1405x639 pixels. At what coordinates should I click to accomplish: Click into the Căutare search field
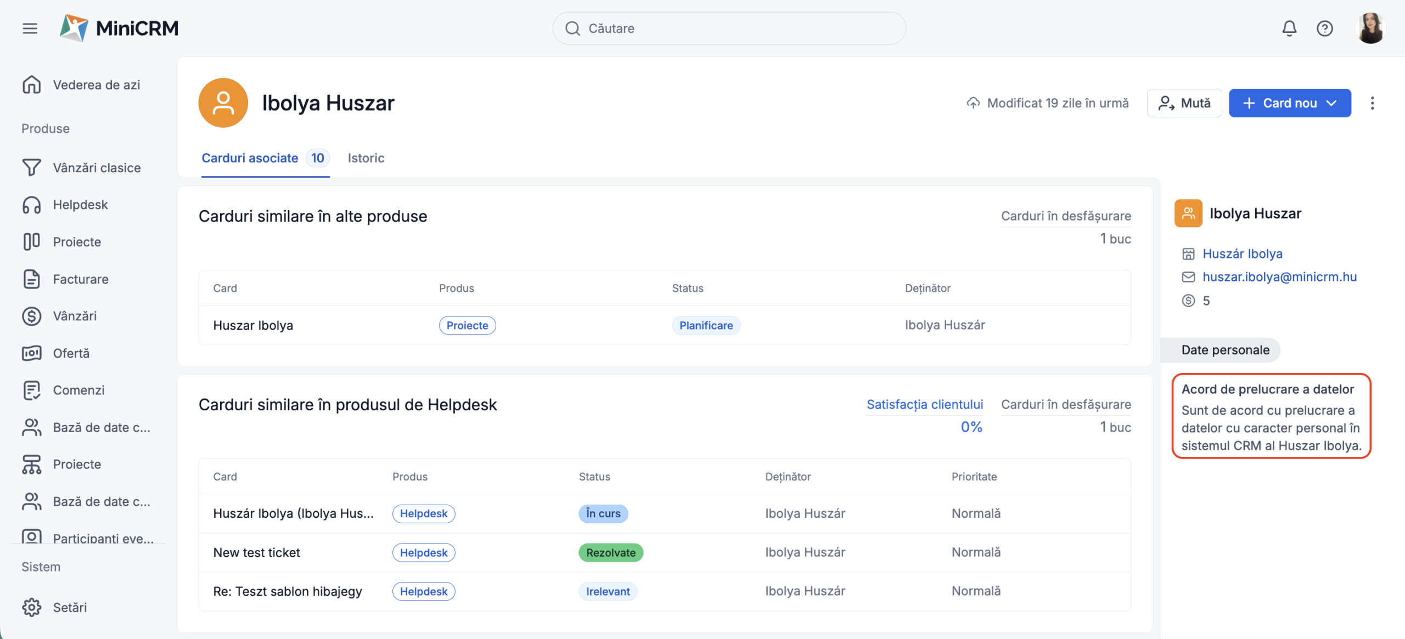click(x=729, y=29)
